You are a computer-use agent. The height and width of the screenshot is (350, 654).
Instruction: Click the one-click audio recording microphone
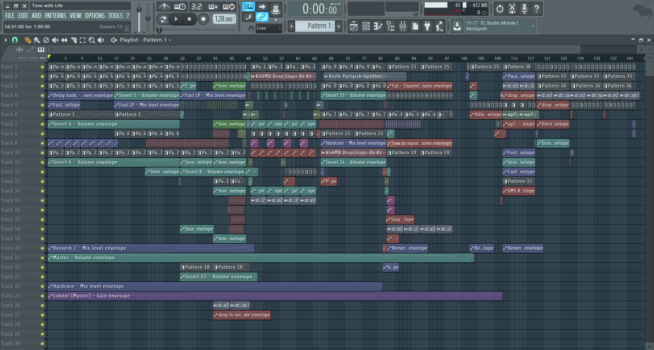click(524, 9)
